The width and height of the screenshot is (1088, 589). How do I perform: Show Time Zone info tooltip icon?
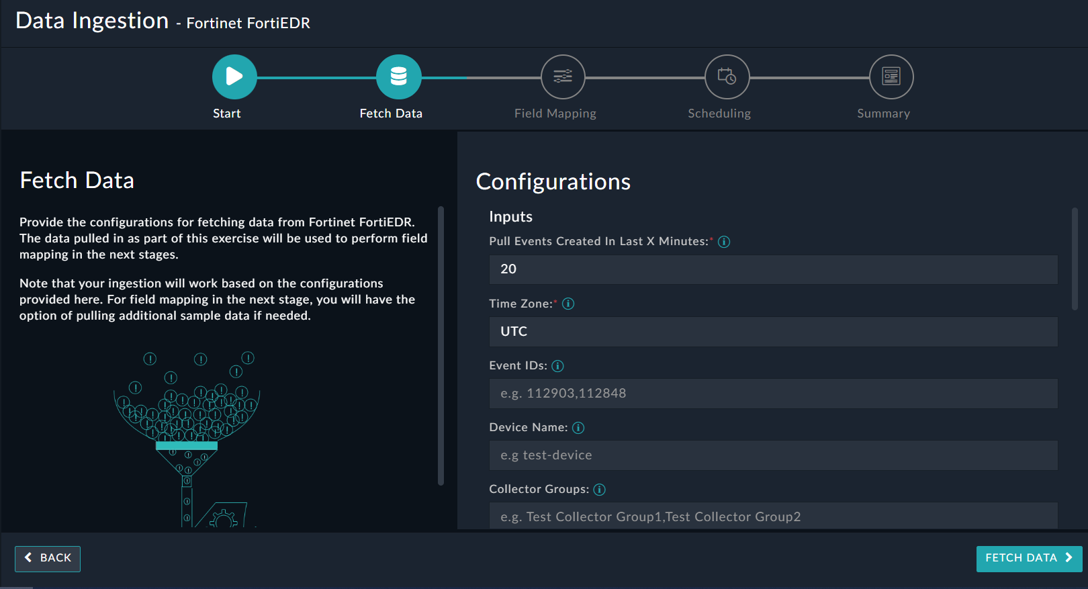(x=568, y=304)
